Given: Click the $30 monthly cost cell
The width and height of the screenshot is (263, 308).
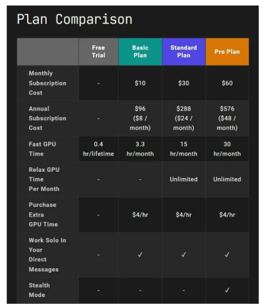Looking at the screenshot, I should [x=184, y=83].
